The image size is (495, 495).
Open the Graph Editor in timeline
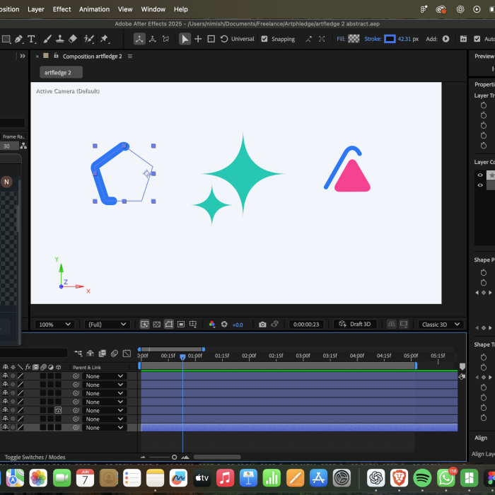click(x=127, y=354)
